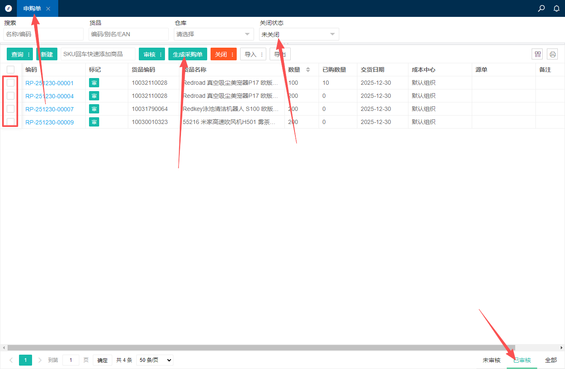The width and height of the screenshot is (565, 369).
Task: Click the printer icon
Action: 552,54
